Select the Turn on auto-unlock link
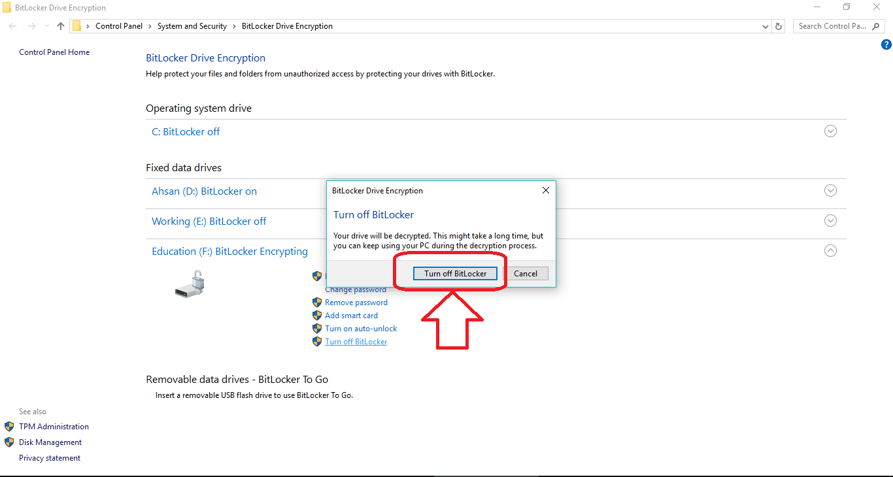Screen dimensions: 893x477 point(361,329)
